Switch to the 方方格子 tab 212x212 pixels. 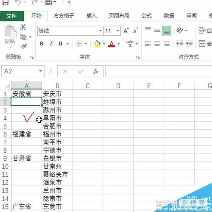click(64, 16)
